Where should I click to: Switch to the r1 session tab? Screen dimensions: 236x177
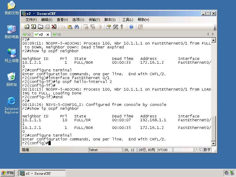pos(27,35)
